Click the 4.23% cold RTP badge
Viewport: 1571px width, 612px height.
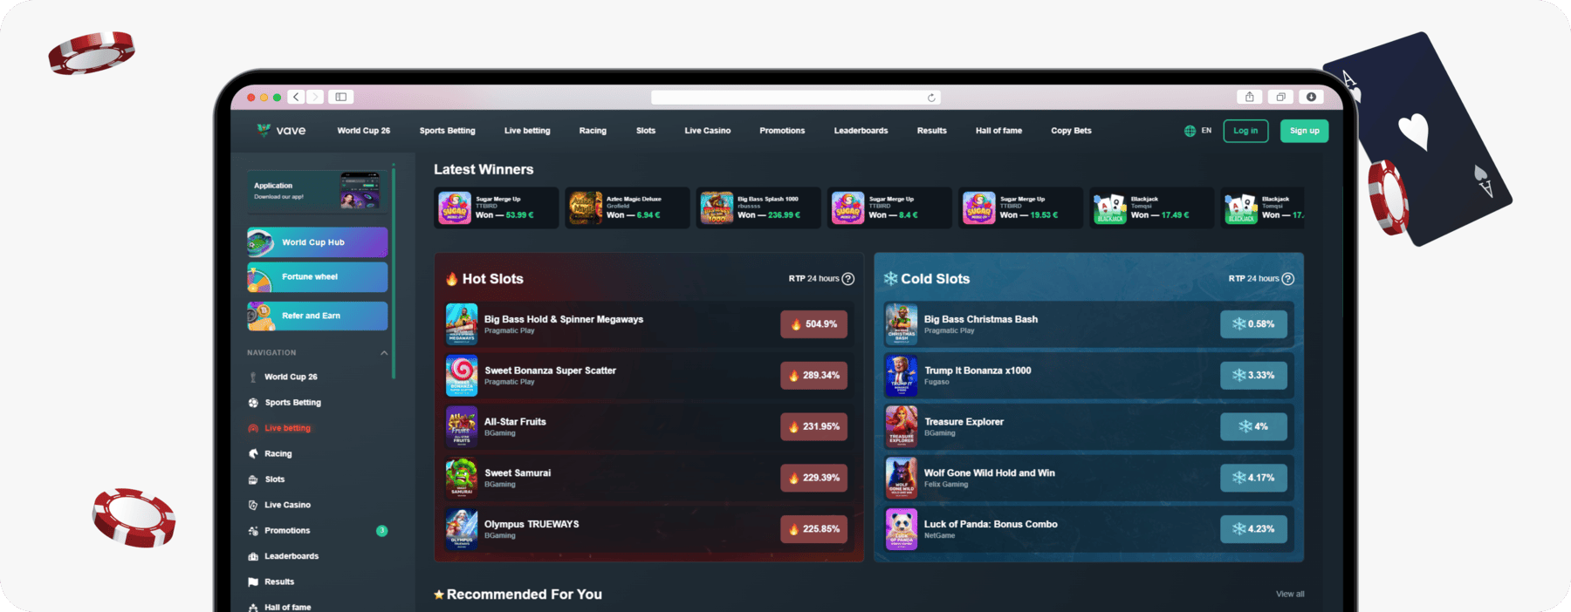pyautogui.click(x=1253, y=529)
